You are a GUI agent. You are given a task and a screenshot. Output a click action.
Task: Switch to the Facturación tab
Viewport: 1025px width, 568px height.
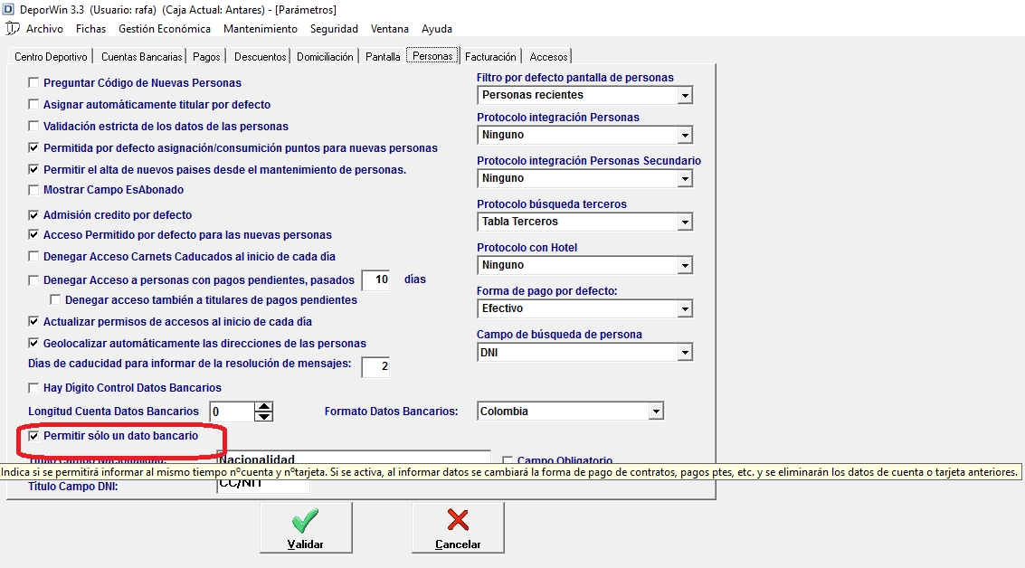click(x=490, y=57)
